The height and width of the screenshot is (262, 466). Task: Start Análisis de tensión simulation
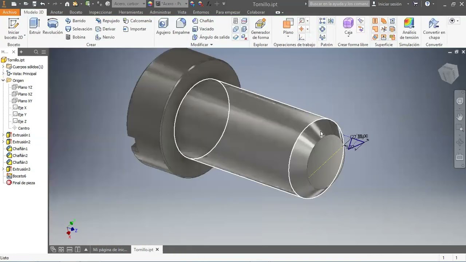[x=409, y=29]
